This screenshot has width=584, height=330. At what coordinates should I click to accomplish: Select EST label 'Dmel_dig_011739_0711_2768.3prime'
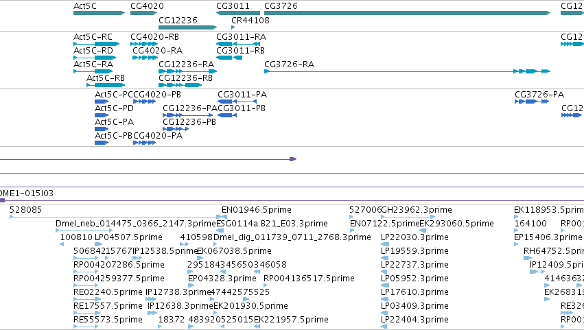tap(292, 237)
